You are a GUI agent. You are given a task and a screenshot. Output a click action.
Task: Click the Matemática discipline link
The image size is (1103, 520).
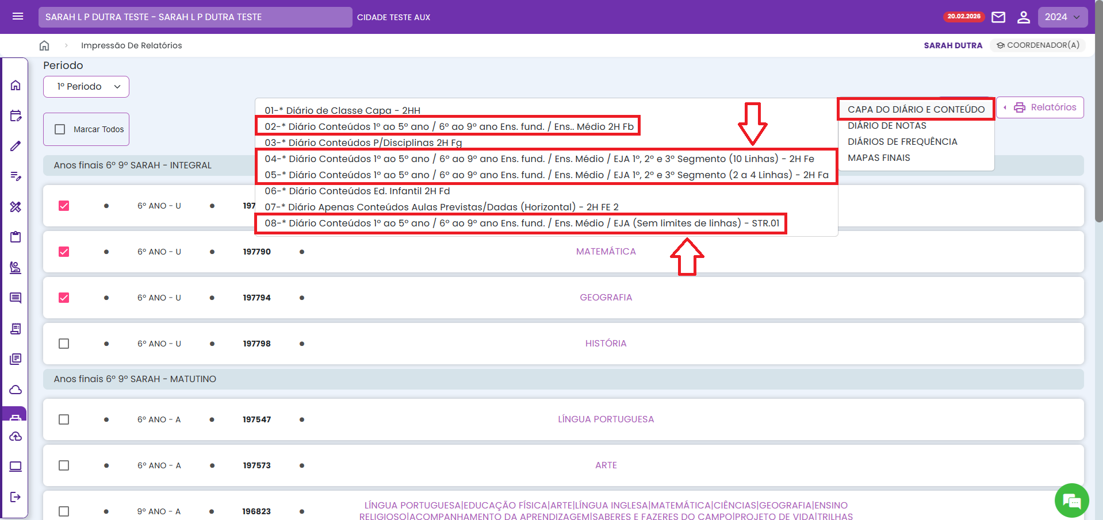pos(606,252)
